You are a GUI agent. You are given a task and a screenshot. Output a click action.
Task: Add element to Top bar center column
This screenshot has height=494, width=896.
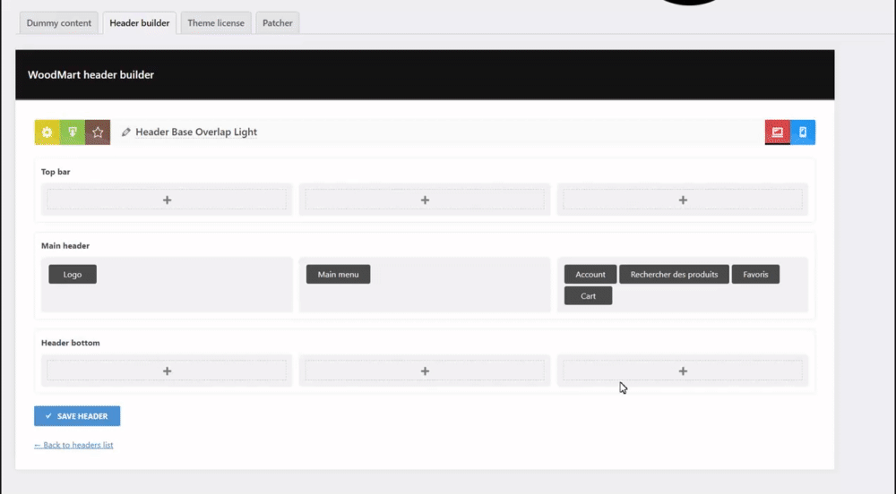click(425, 200)
